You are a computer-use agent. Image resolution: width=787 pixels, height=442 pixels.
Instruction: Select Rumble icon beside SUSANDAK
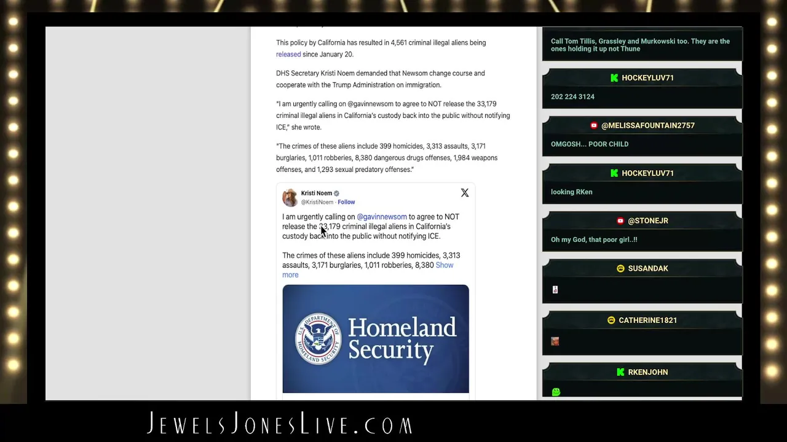pyautogui.click(x=620, y=268)
